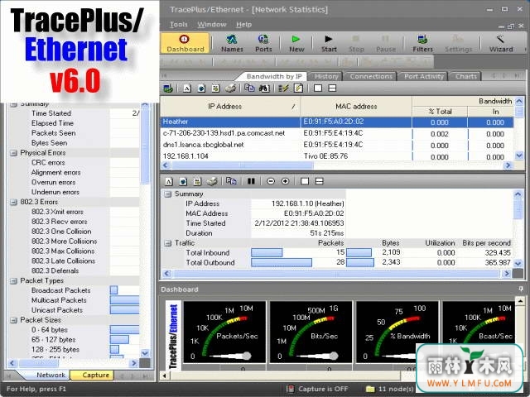
Task: Select the dns1.lsanca.sbcglobal.net row
Action: [337, 145]
